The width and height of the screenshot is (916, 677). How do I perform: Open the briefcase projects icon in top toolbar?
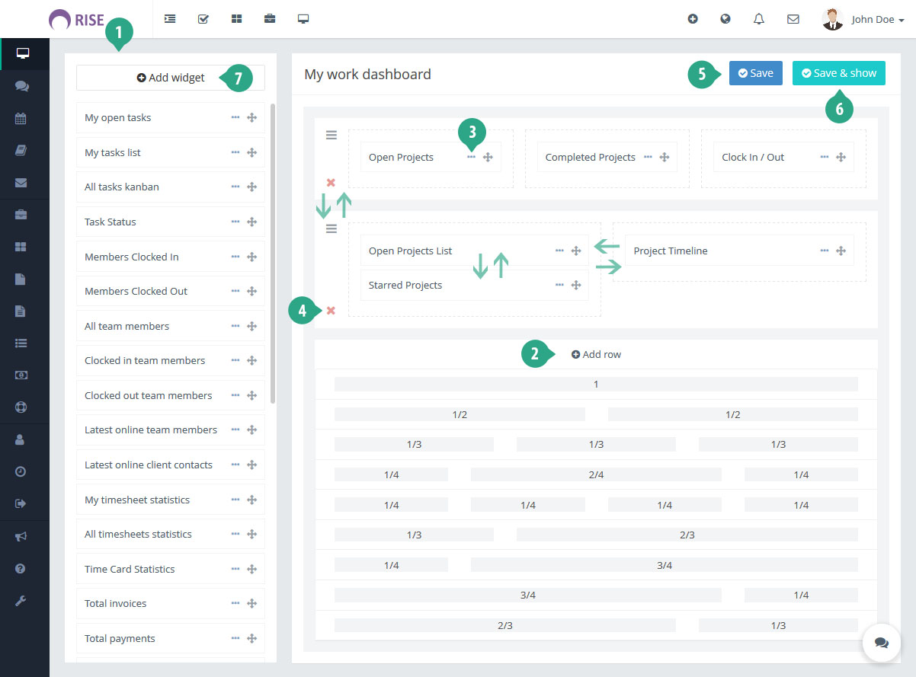point(270,19)
